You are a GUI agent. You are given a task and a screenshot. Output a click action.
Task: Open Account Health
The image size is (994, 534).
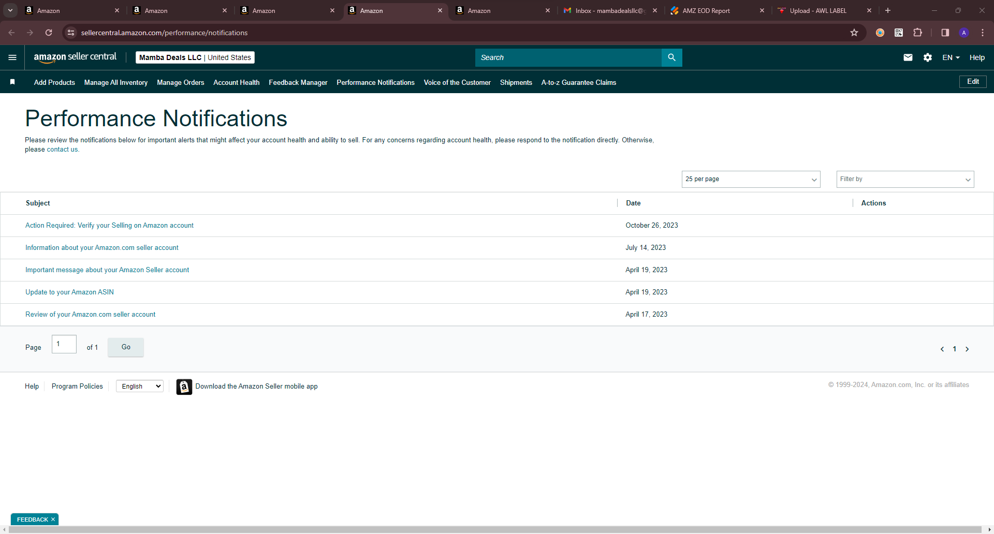(x=237, y=82)
